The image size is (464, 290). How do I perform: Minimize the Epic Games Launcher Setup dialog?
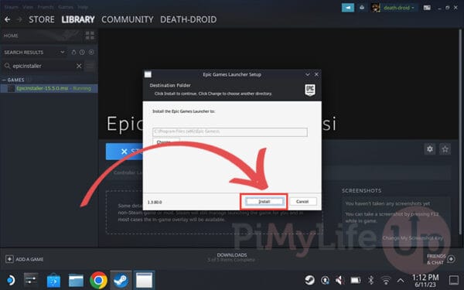point(308,74)
